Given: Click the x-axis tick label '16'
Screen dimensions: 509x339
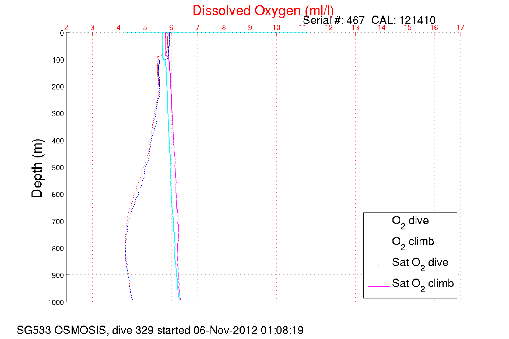Looking at the screenshot, I should tap(434, 28).
